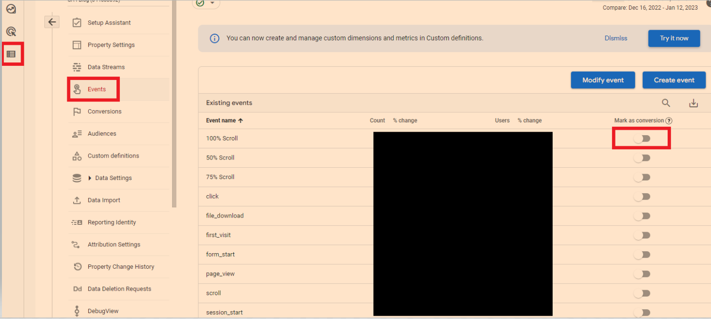The width and height of the screenshot is (711, 319).
Task: Enable conversion for file_download event
Action: (642, 216)
